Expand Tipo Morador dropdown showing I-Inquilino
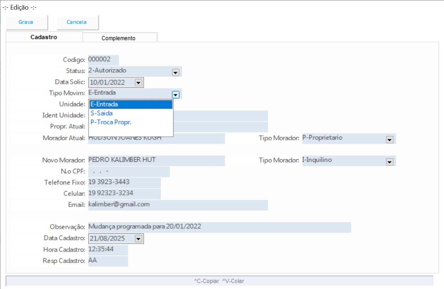 tap(390, 162)
